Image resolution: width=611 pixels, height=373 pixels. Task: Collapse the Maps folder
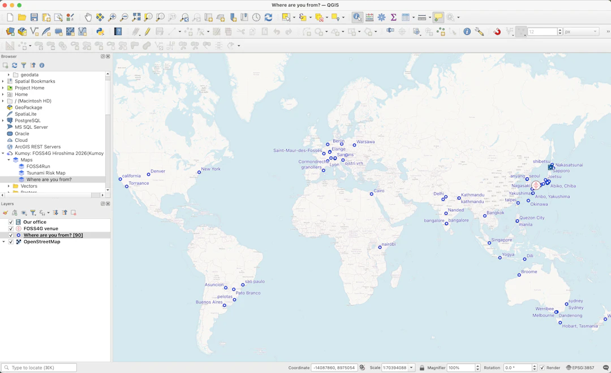(8, 160)
